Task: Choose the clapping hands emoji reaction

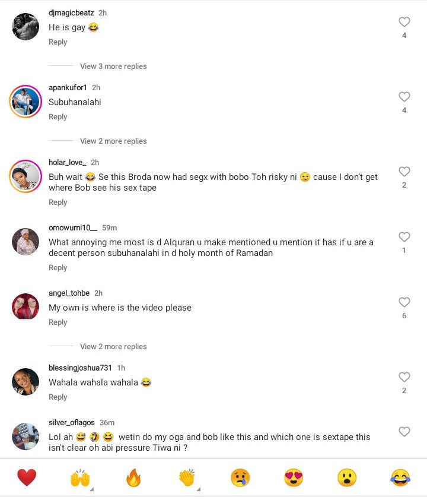Action: pyautogui.click(x=187, y=477)
